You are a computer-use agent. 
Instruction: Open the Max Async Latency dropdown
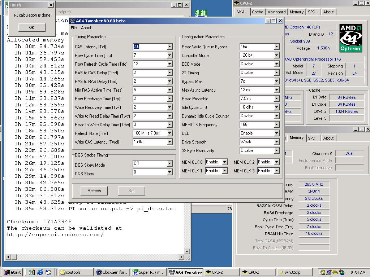[276, 90]
